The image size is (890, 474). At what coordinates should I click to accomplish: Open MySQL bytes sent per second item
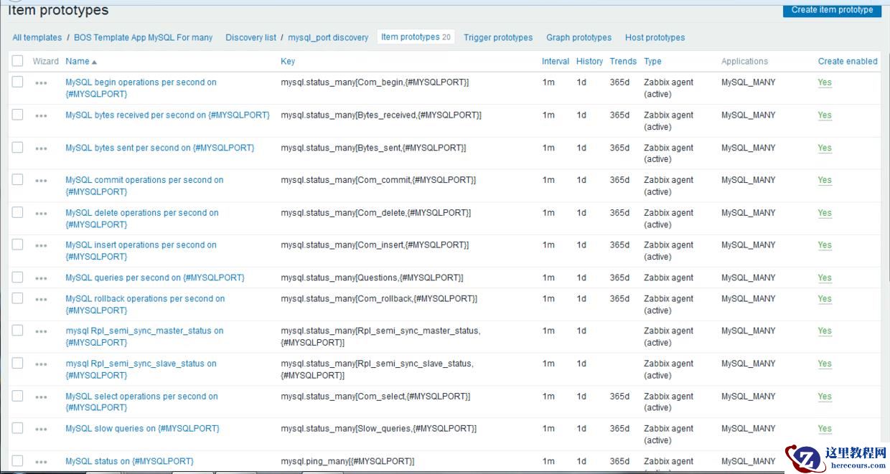click(x=159, y=148)
